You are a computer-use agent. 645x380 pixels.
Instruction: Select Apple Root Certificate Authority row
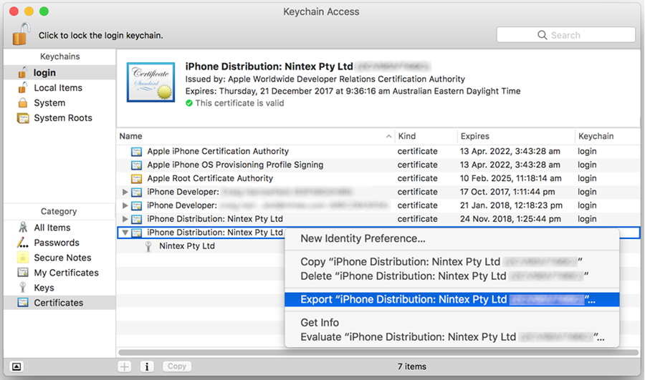coord(378,178)
